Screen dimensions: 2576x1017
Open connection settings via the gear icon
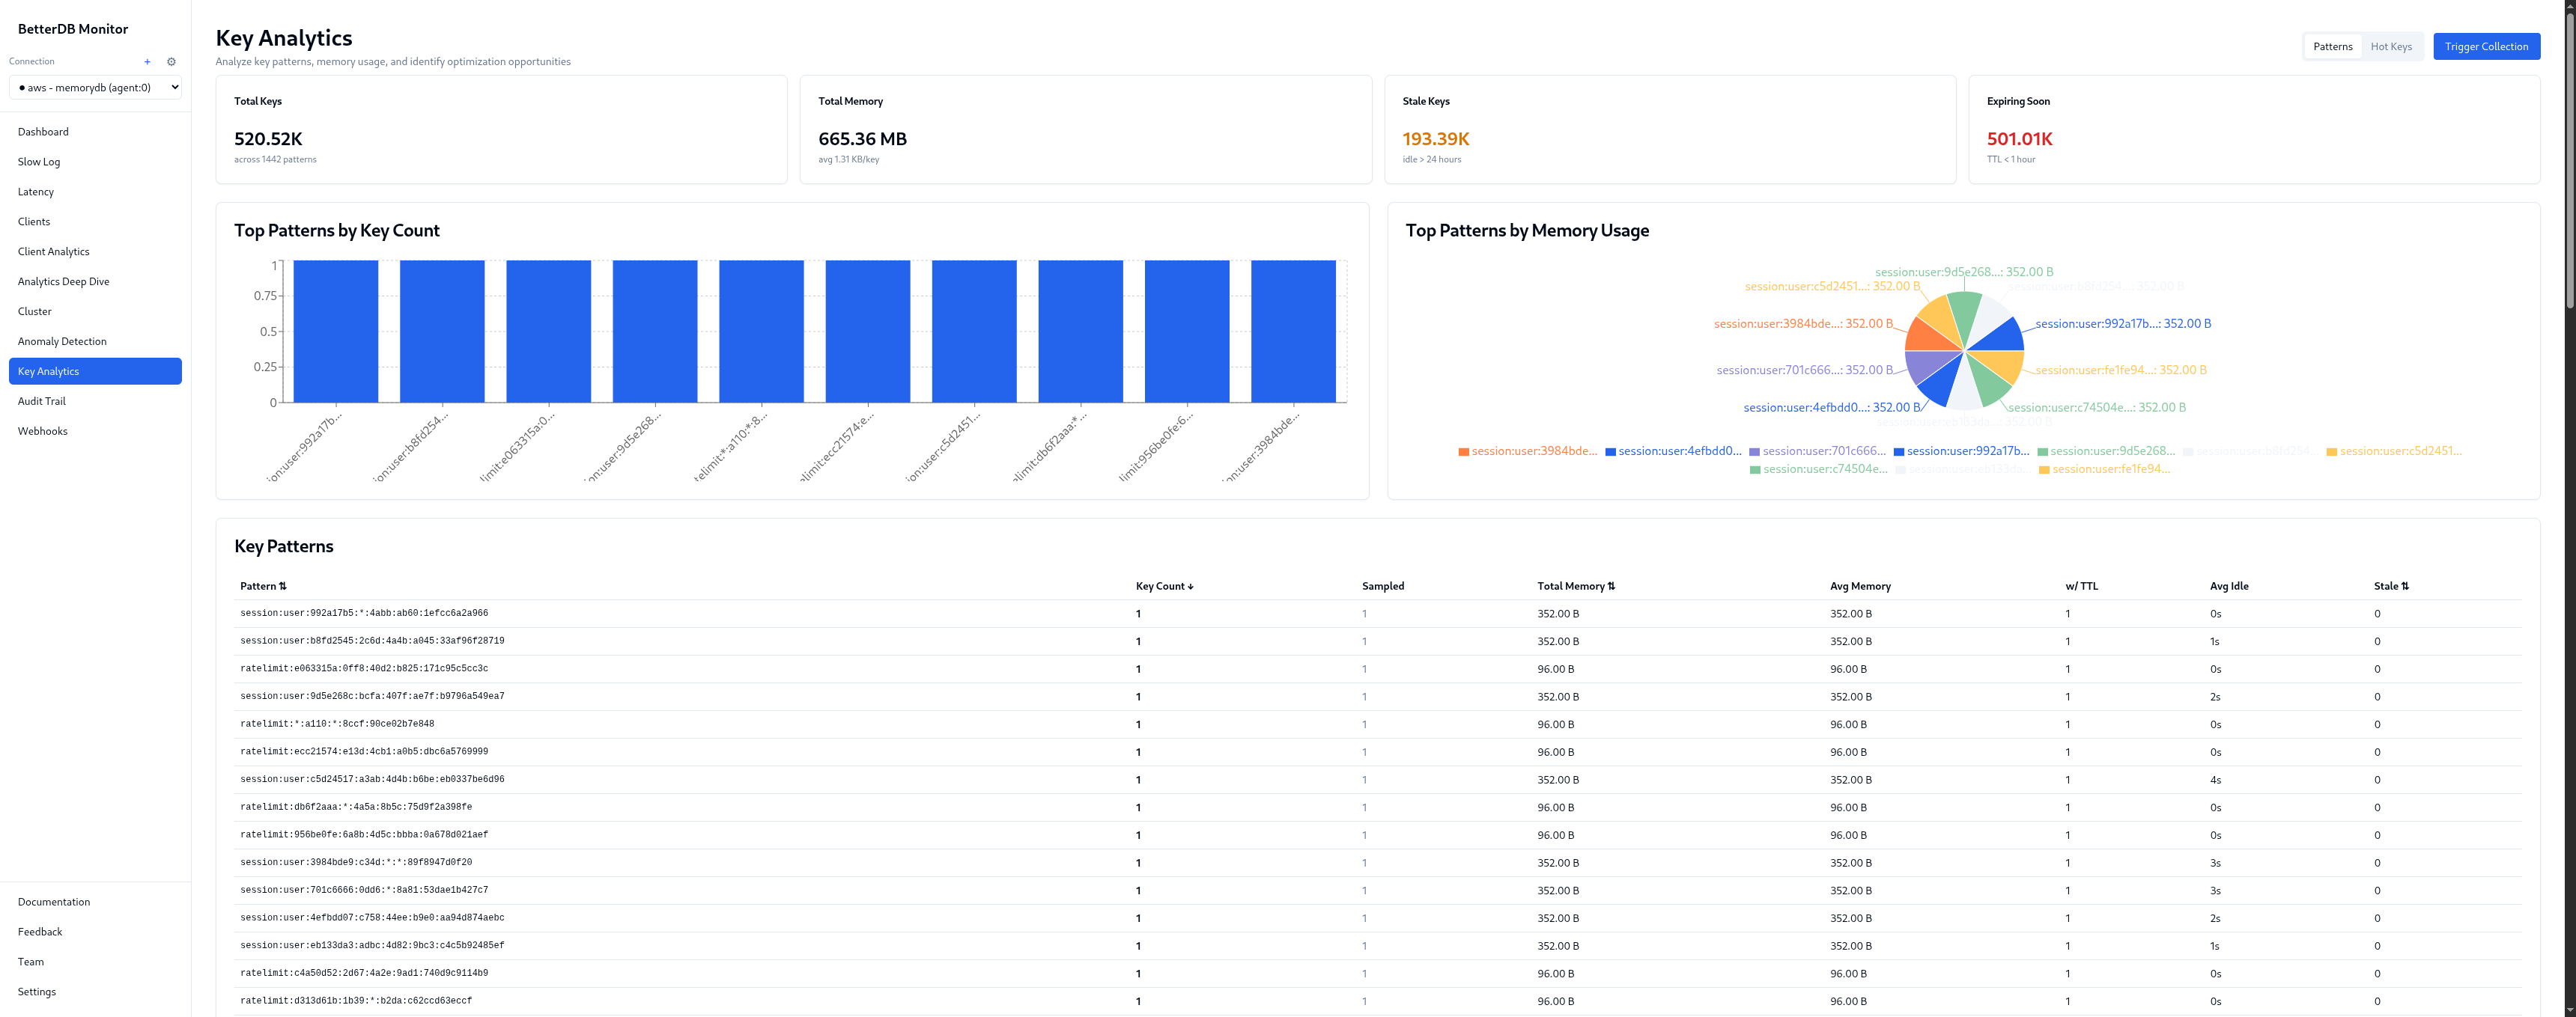[x=171, y=61]
